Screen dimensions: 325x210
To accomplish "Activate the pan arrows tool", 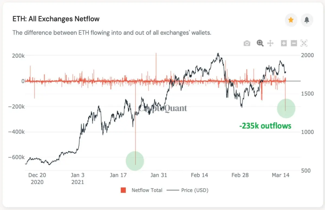I will tap(270, 43).
